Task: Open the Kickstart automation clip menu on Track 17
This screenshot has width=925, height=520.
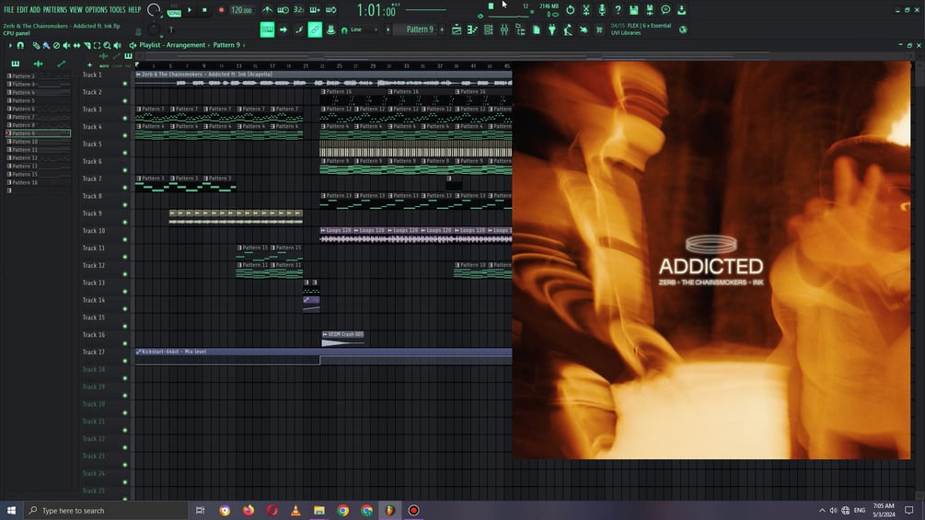Action: 139,352
